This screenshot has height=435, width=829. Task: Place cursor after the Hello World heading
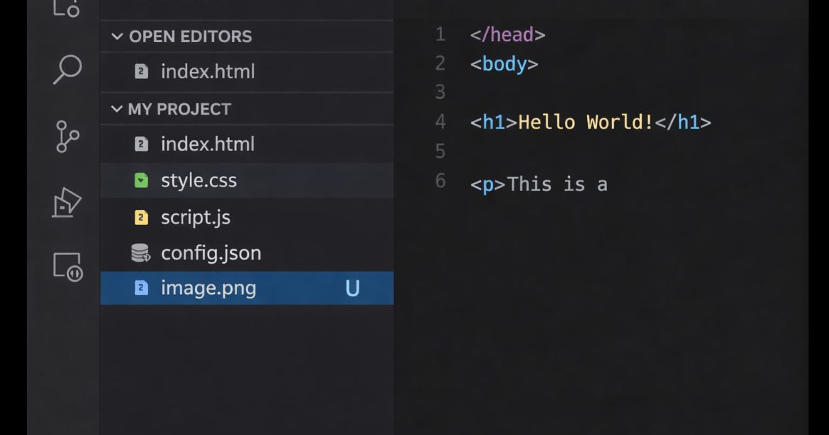click(714, 122)
